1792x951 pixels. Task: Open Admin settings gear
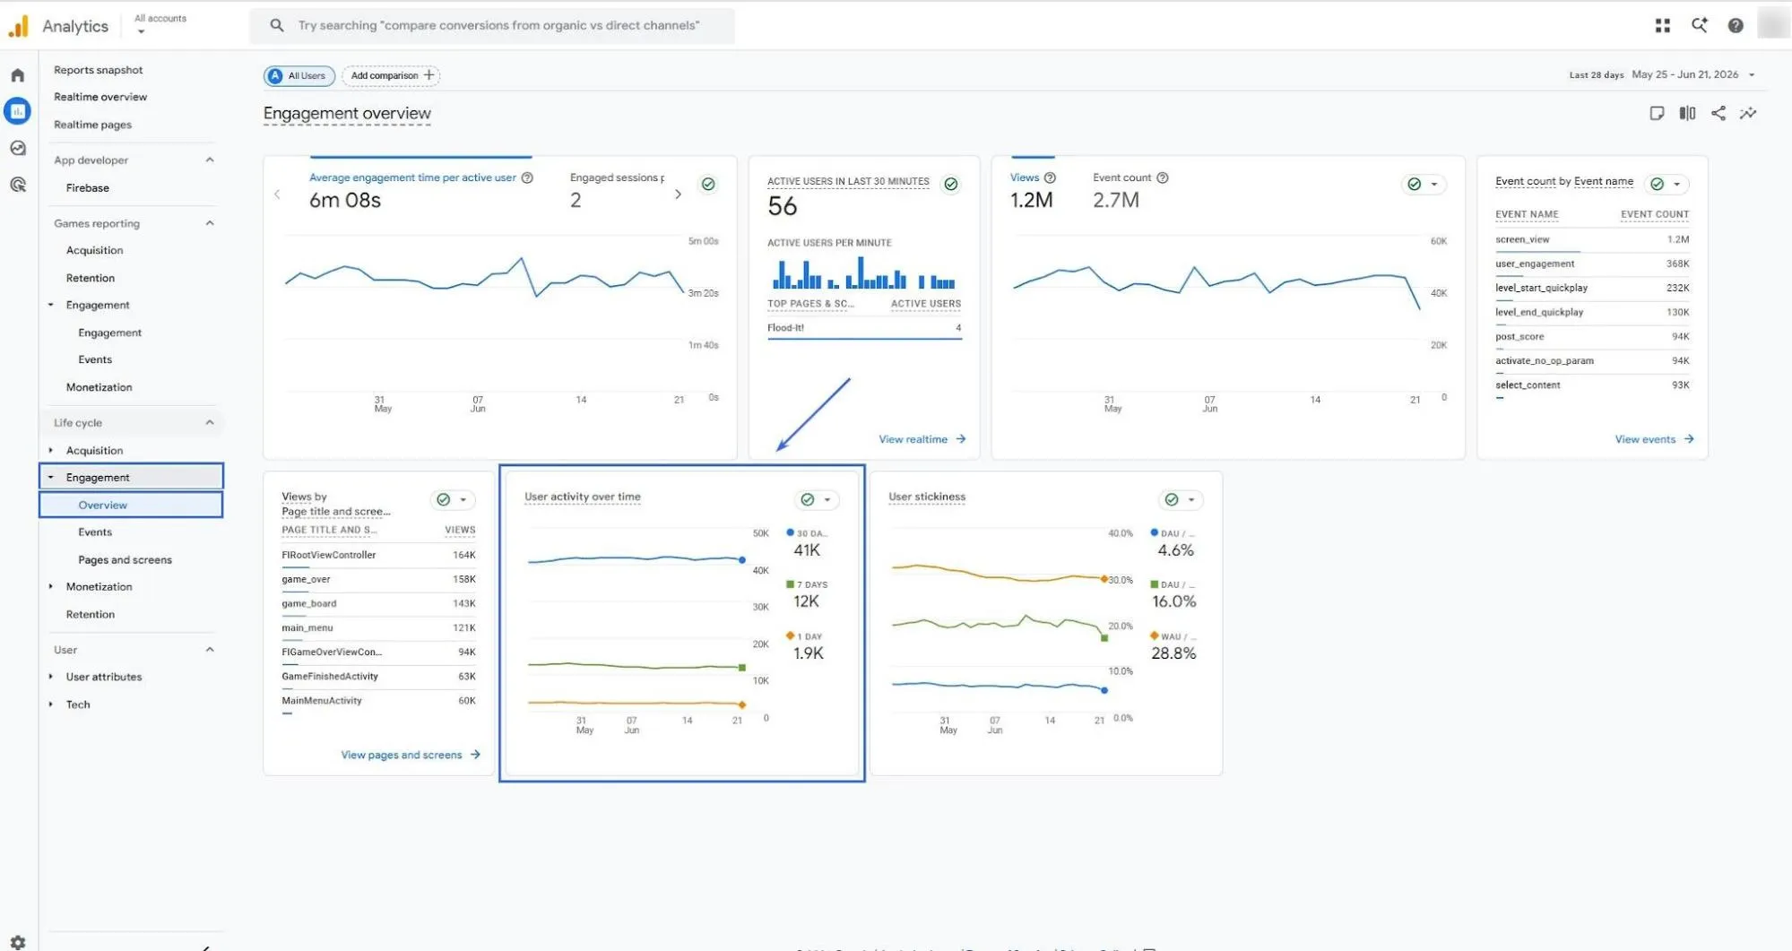click(x=18, y=942)
